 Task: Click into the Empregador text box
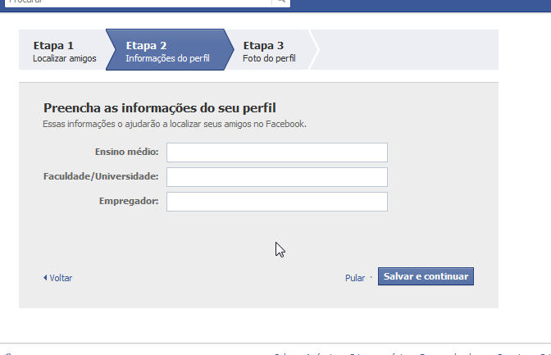pyautogui.click(x=276, y=202)
